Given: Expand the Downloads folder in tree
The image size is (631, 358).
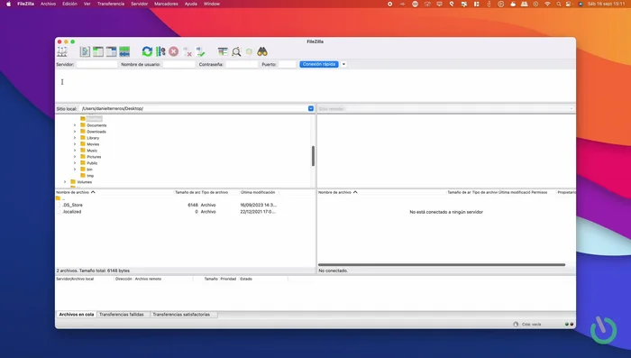Looking at the screenshot, I should (75, 132).
